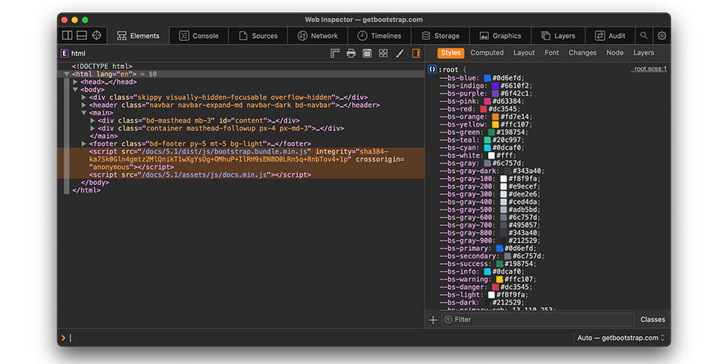Switch to the Console tab

coord(199,36)
